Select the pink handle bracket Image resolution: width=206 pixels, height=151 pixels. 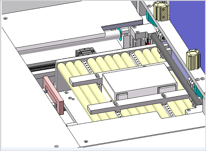(53, 95)
